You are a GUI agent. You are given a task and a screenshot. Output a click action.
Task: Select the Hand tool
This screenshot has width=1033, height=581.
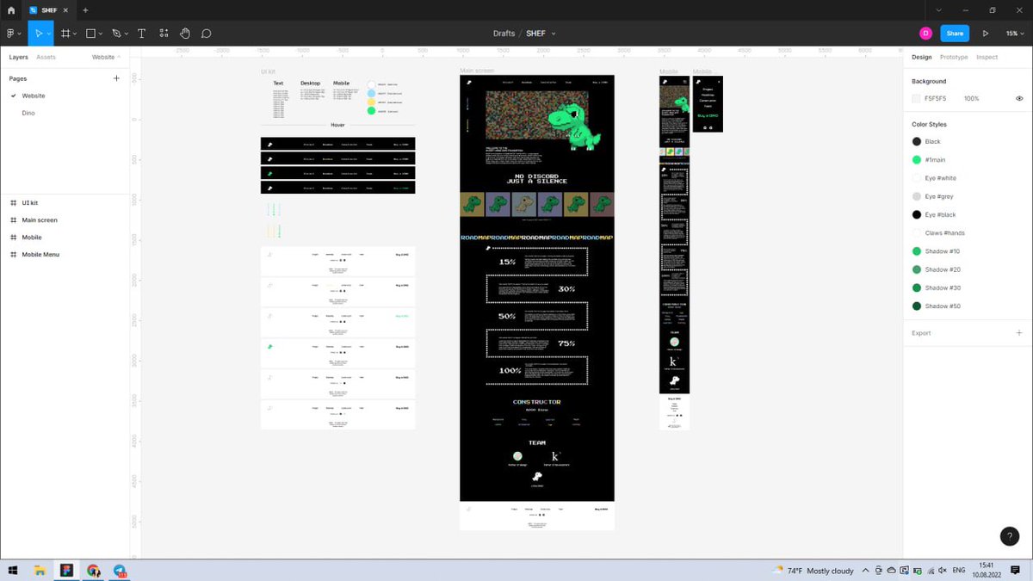coord(185,33)
